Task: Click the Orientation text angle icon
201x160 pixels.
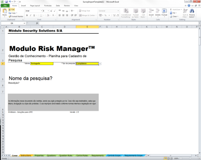Action: [x=72, y=11]
